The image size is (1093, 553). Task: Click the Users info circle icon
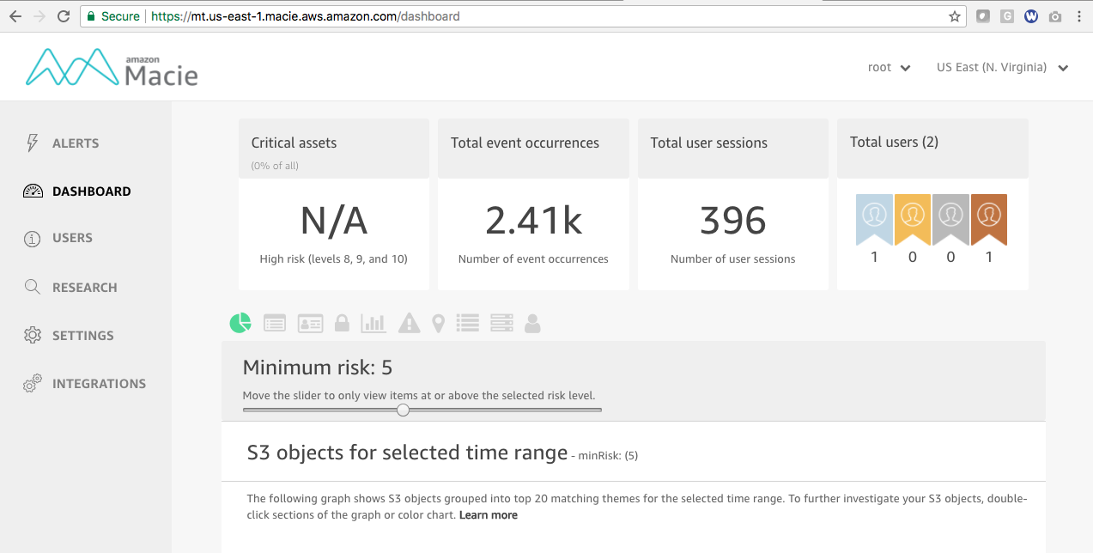click(33, 239)
